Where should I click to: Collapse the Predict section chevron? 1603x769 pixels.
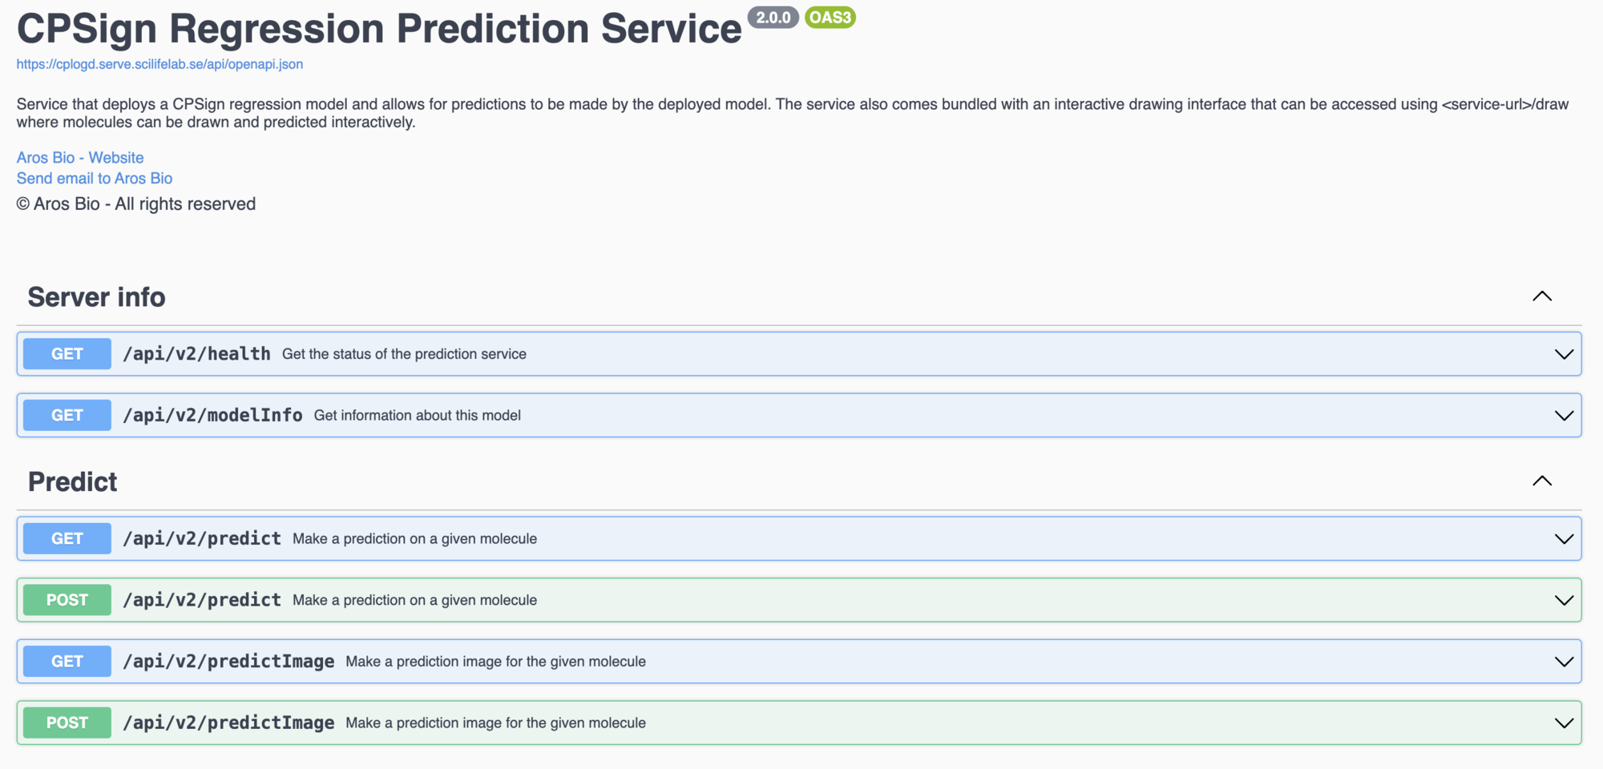tap(1541, 481)
